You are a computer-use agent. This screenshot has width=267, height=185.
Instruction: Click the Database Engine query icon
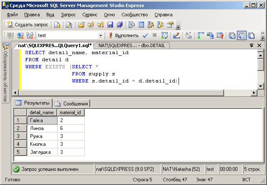coord(57,25)
